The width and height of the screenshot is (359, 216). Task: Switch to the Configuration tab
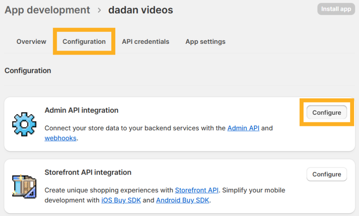pos(84,41)
